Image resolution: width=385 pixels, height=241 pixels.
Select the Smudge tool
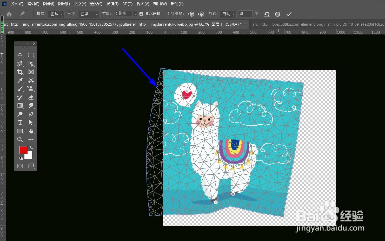pyautogui.click(x=31, y=106)
